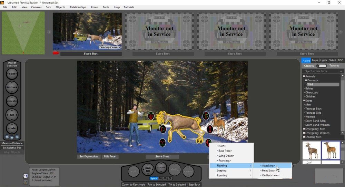
Task: Click Store Shot below main viewport
Action: [162, 156]
